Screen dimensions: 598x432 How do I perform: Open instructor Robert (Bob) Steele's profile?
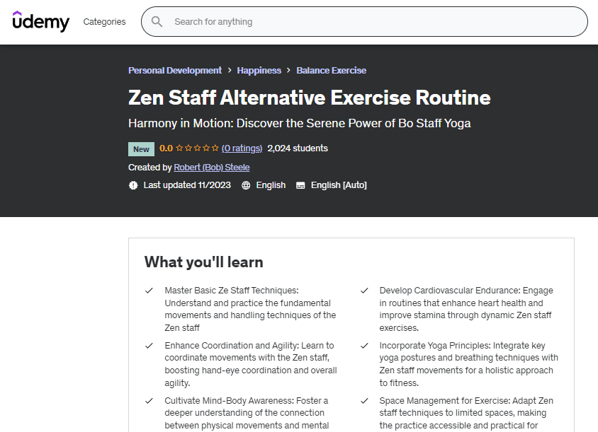[x=211, y=168]
